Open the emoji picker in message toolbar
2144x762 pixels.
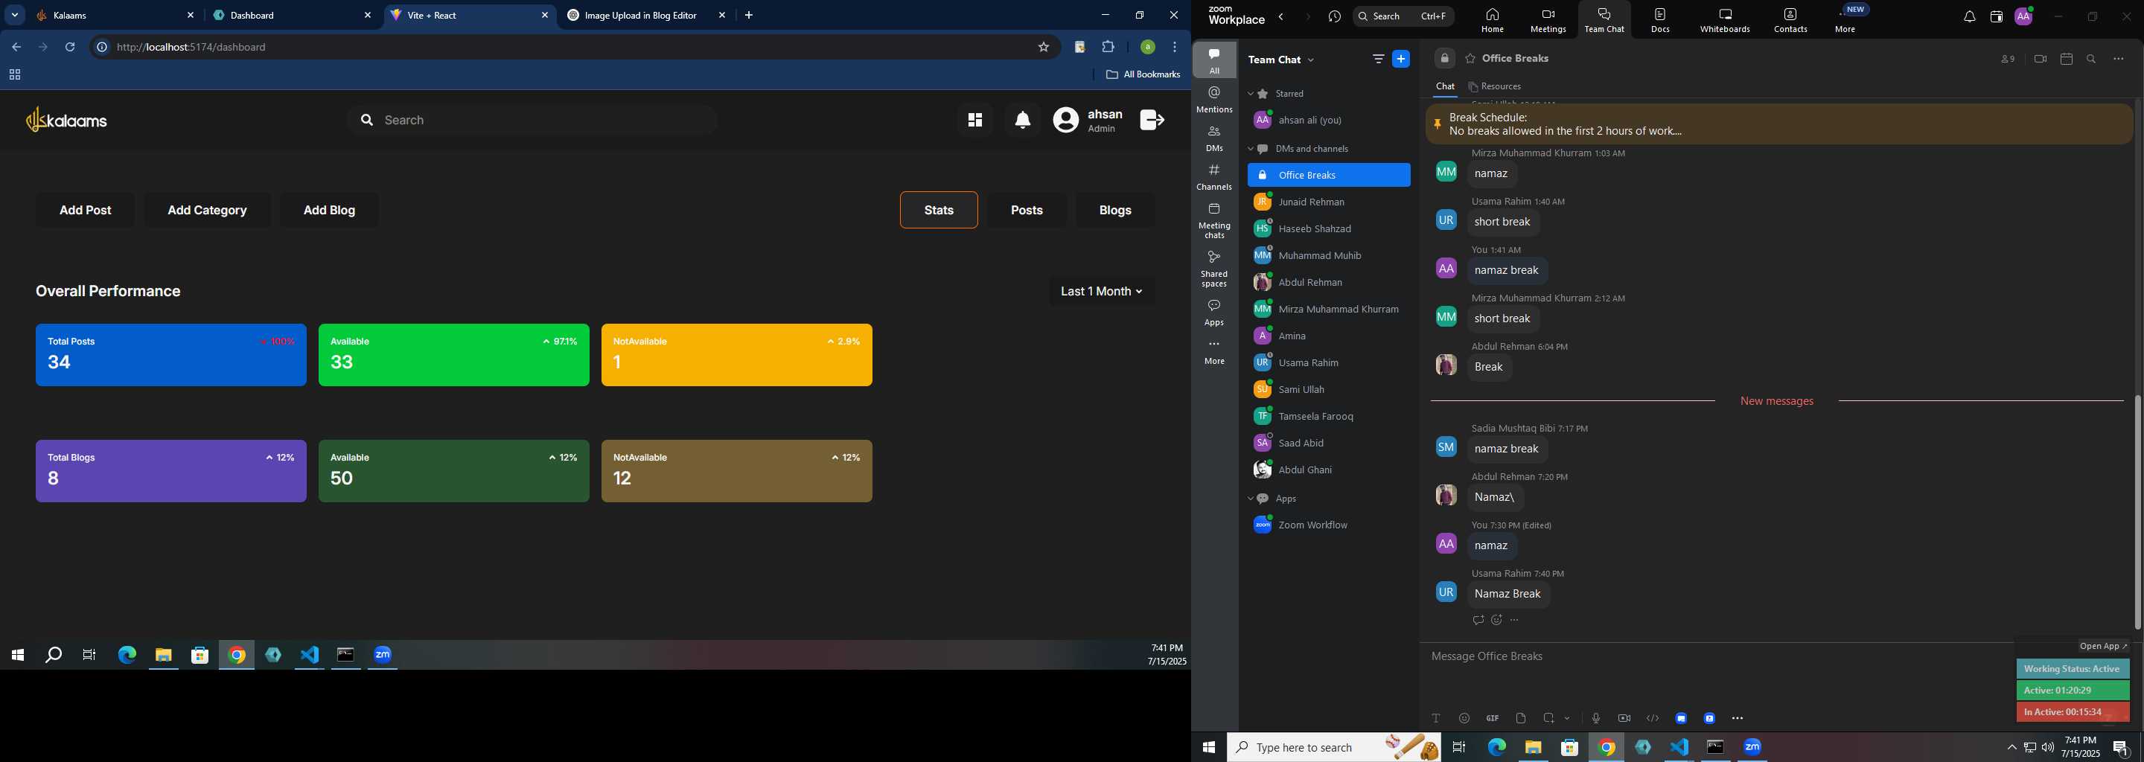click(1464, 718)
